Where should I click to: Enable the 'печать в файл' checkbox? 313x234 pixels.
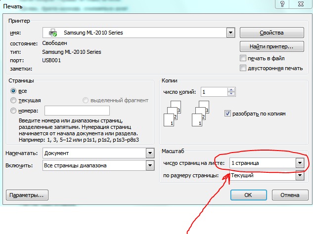click(x=243, y=58)
